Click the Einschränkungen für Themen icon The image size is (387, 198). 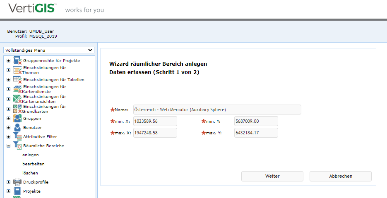coord(17,70)
